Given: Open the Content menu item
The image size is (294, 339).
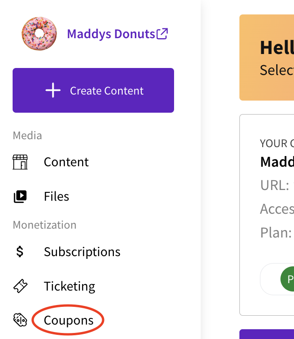Looking at the screenshot, I should click(66, 162).
